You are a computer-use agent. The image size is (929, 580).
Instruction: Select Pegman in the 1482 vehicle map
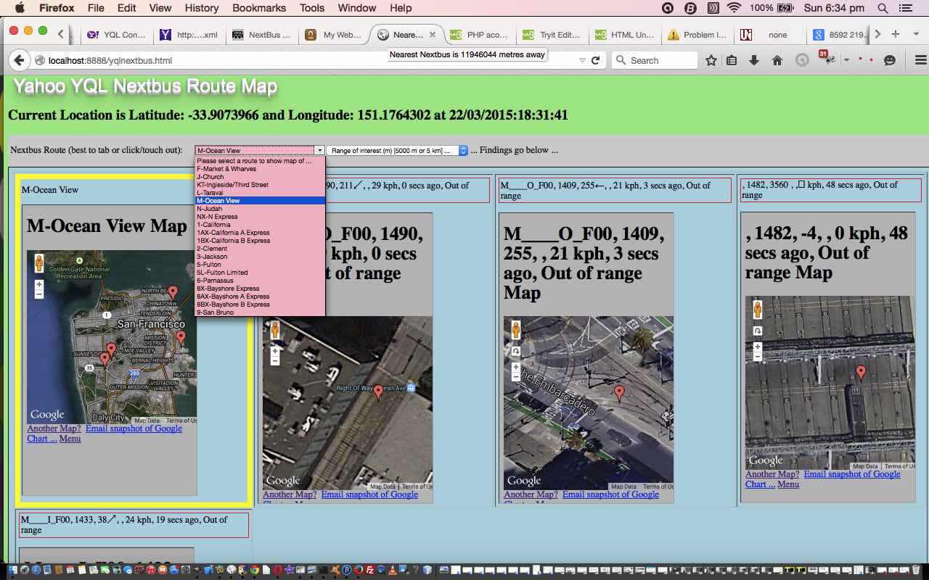758,310
